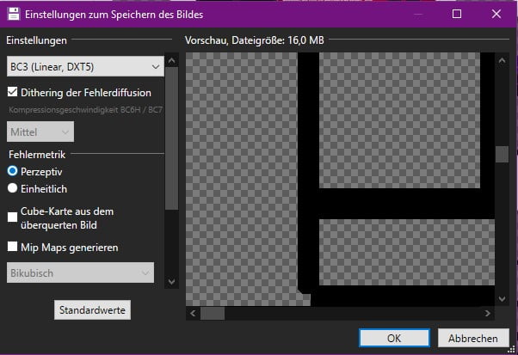Viewport: 518px width, 355px height.
Task: Click preview horizontal scrollbar left arrow
Action: (x=193, y=314)
